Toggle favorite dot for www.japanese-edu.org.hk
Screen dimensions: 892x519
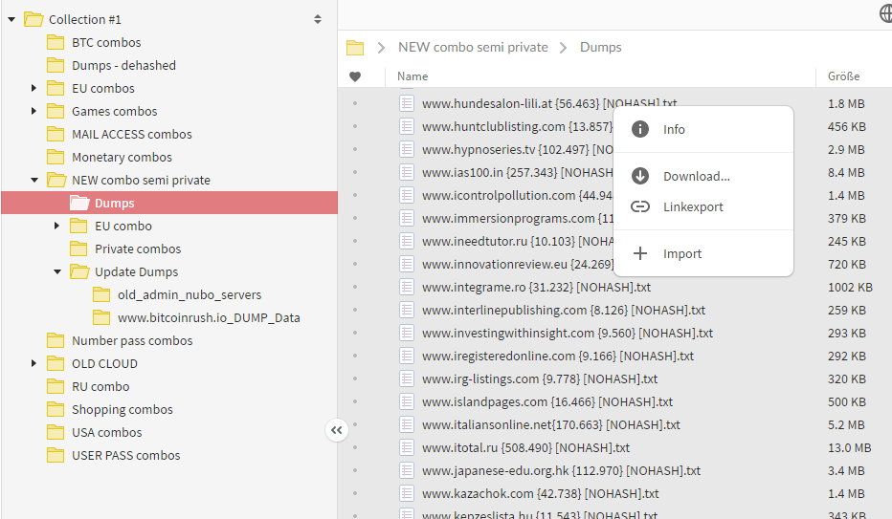355,471
